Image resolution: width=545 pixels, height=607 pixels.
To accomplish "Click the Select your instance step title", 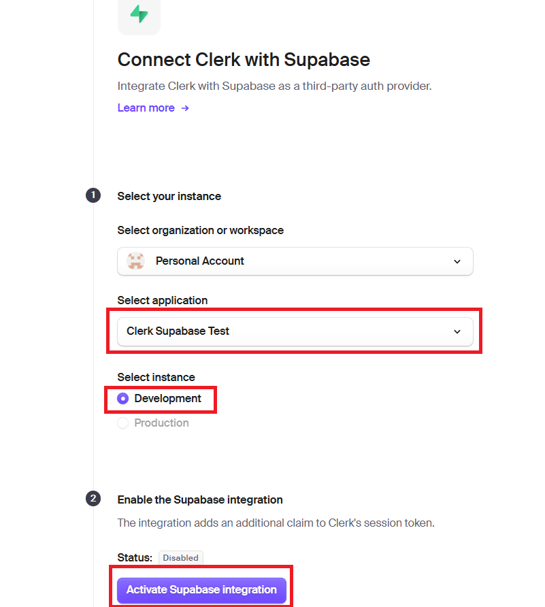I will (x=169, y=196).
